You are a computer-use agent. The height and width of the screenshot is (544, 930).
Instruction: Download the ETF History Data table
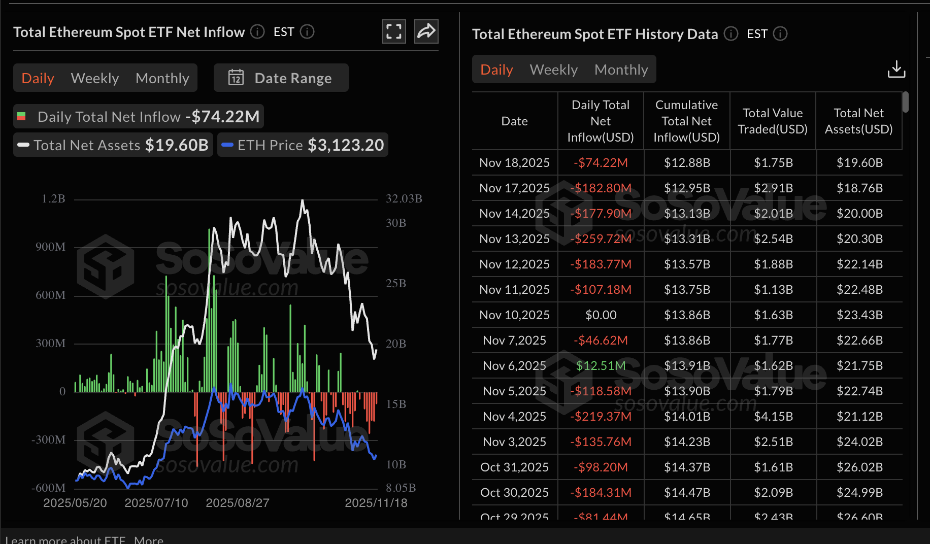(896, 69)
